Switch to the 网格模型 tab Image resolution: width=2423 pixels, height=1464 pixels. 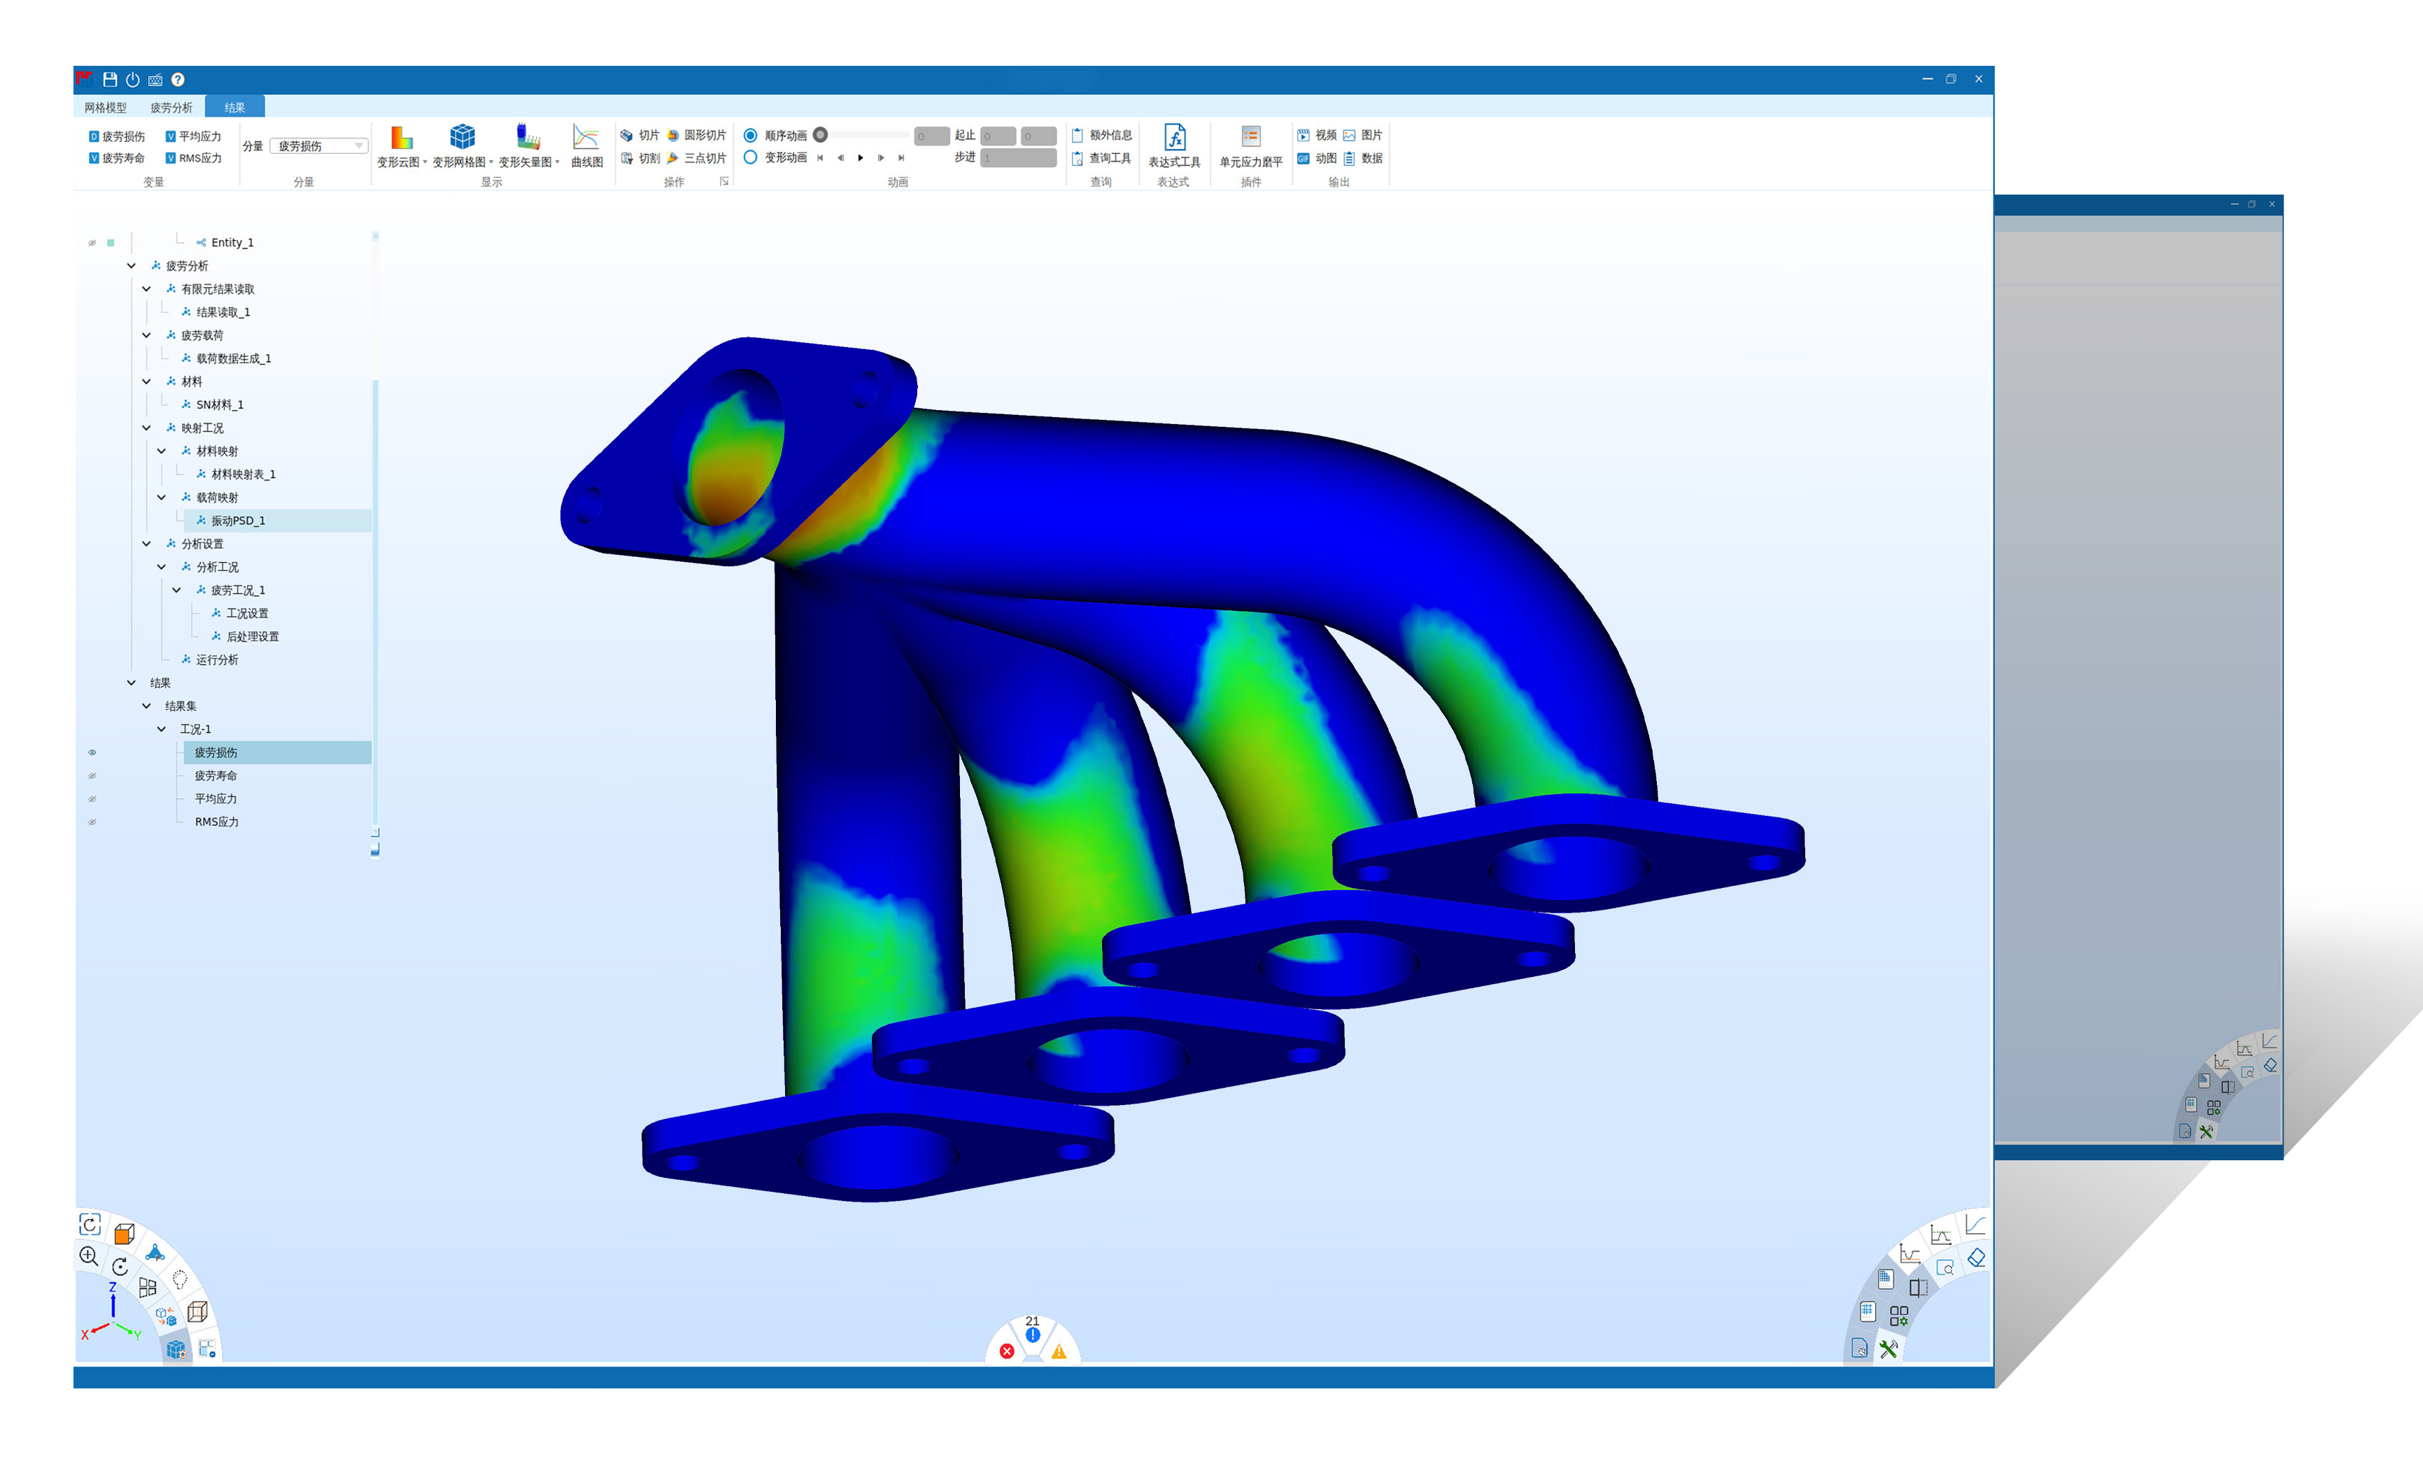[105, 107]
